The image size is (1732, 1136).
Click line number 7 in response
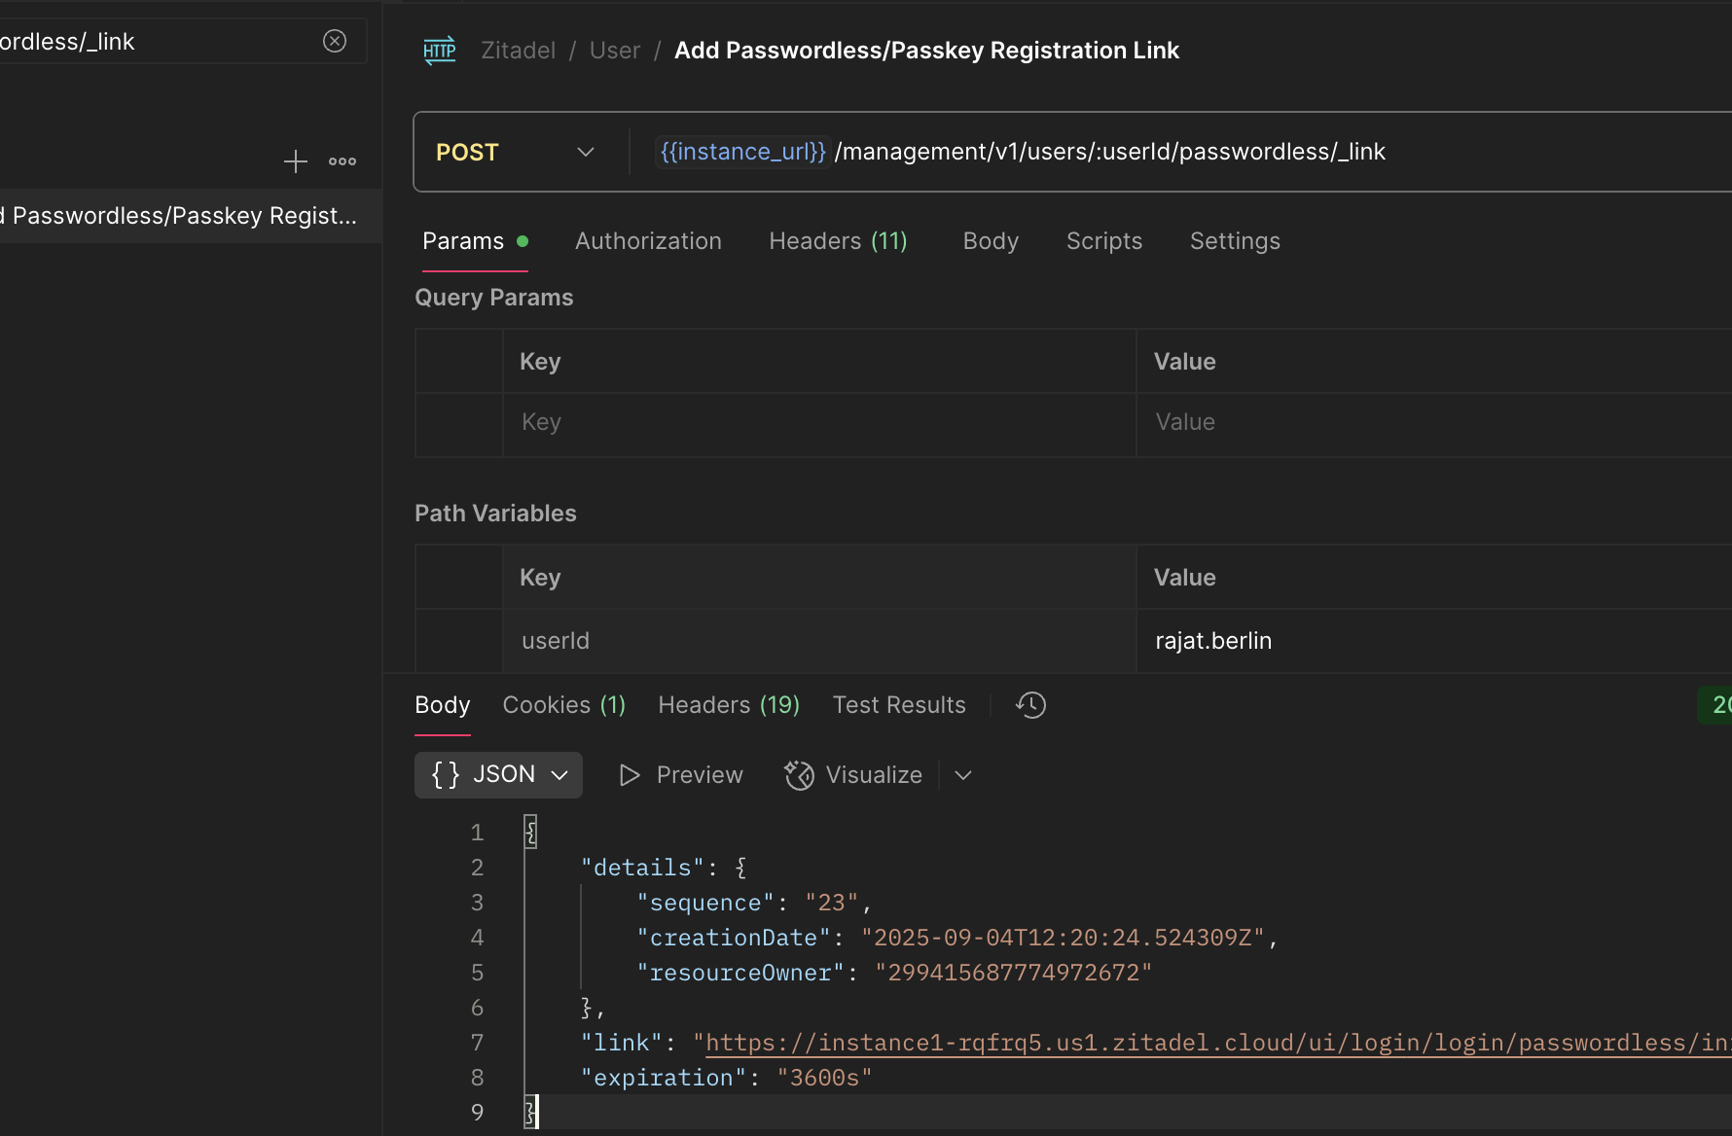click(477, 1043)
